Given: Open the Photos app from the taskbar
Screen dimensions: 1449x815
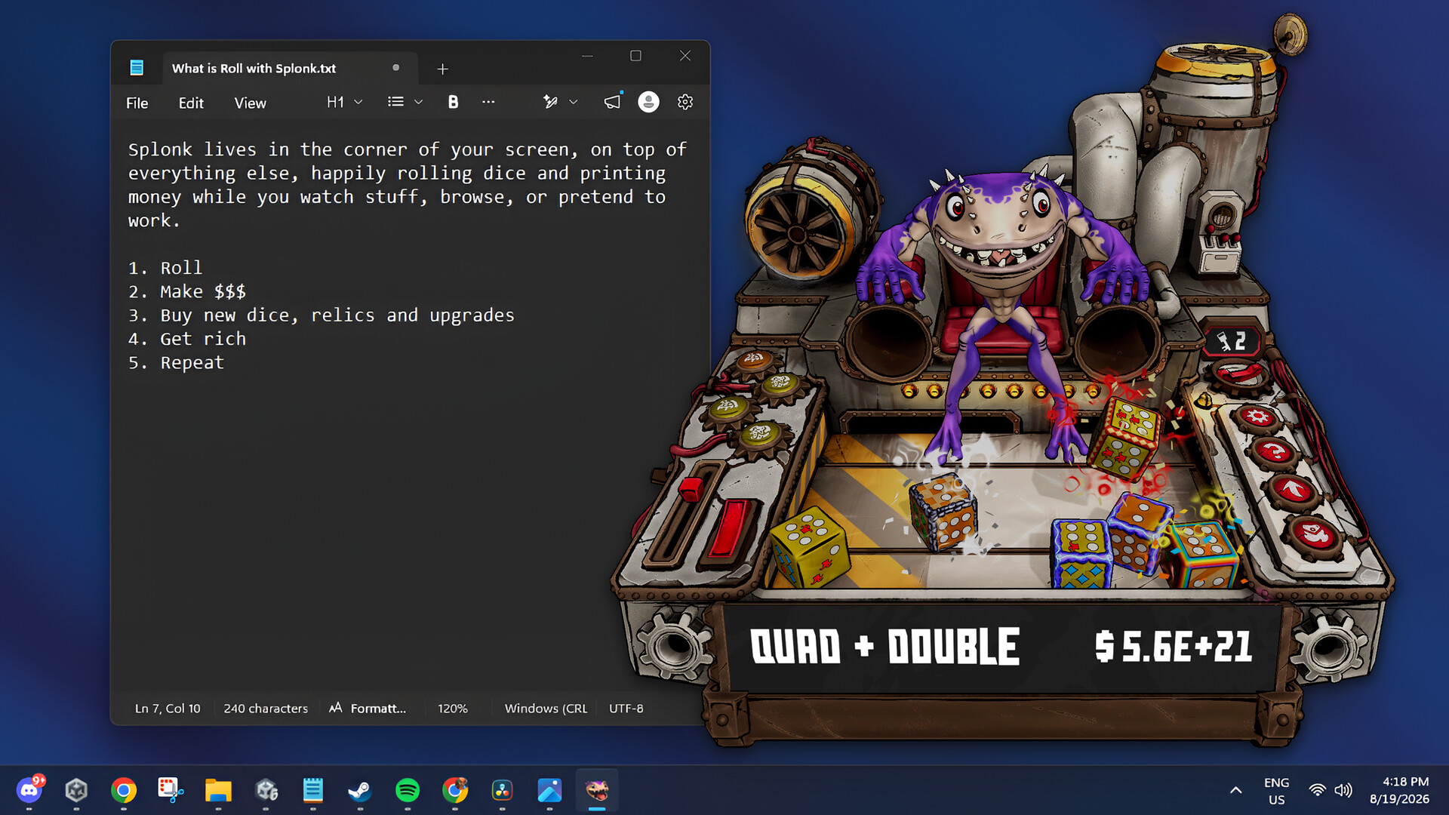Looking at the screenshot, I should point(549,790).
